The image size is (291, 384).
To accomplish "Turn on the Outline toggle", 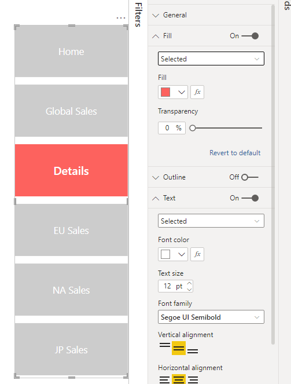I will pyautogui.click(x=250, y=177).
